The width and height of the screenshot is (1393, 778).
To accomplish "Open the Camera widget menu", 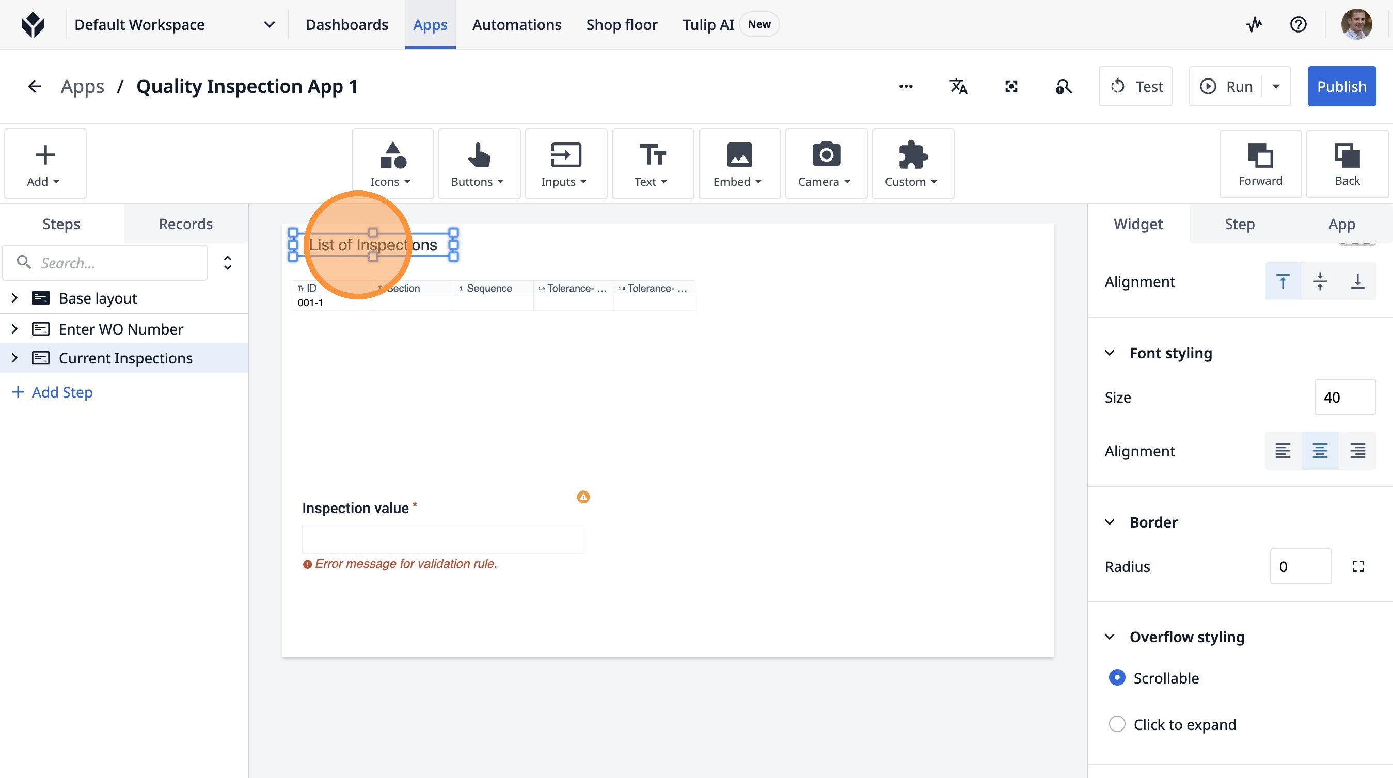I will (826, 163).
